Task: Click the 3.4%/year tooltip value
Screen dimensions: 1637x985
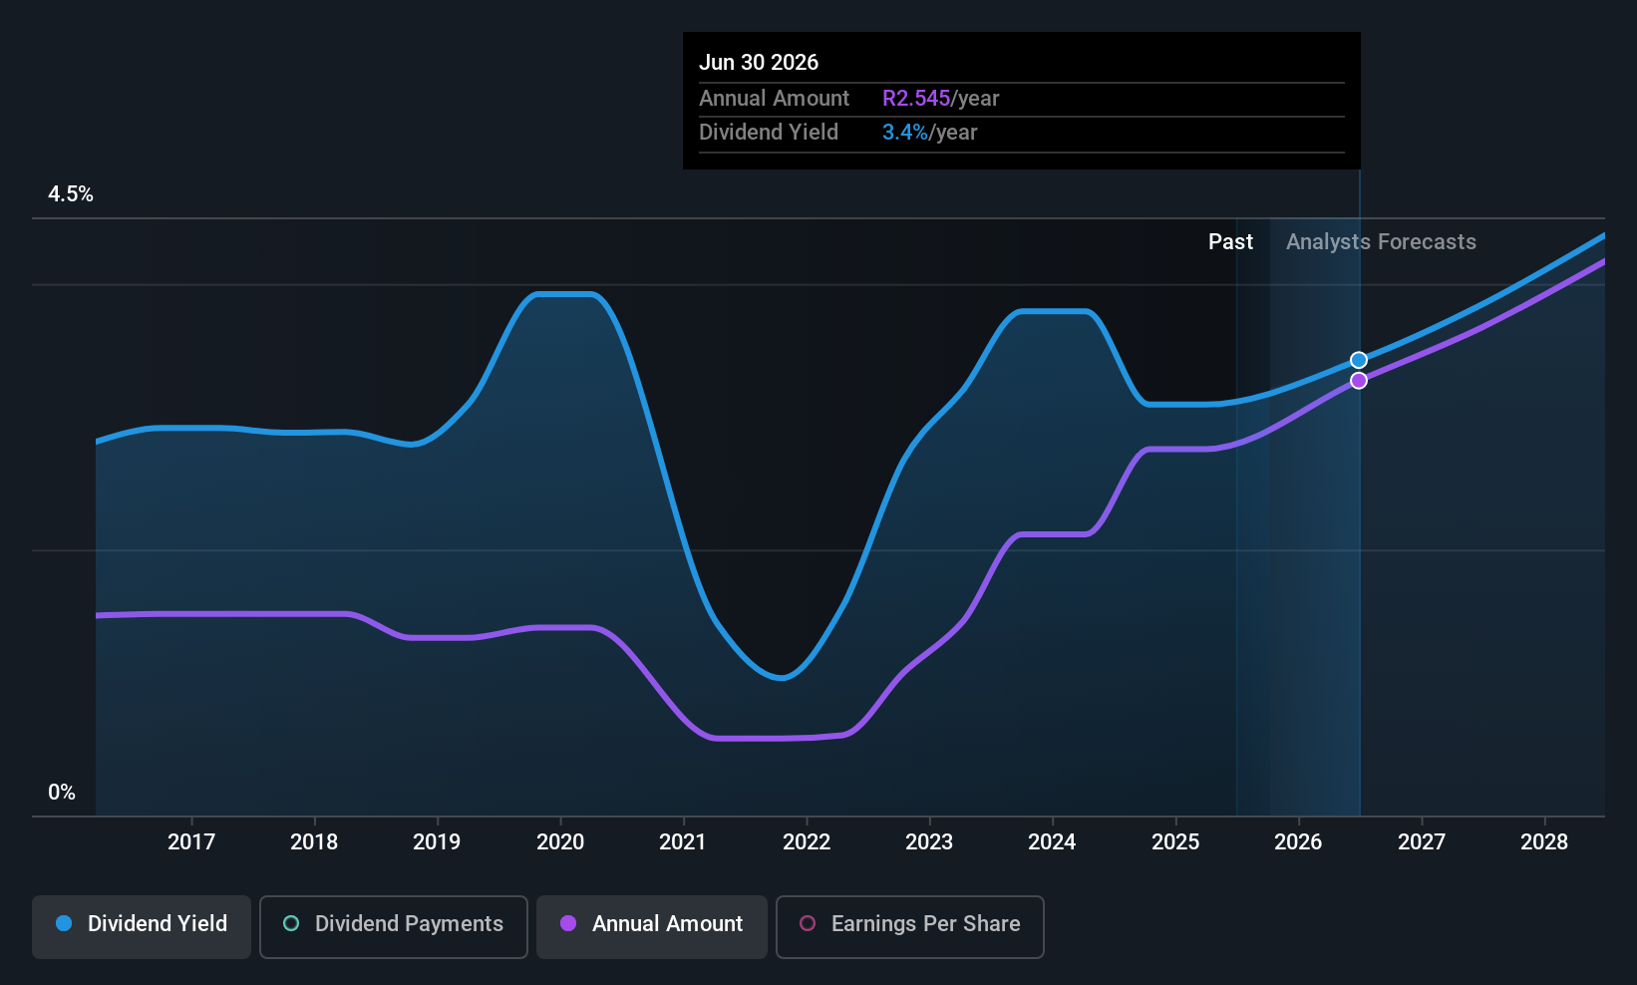Action: pos(929,133)
